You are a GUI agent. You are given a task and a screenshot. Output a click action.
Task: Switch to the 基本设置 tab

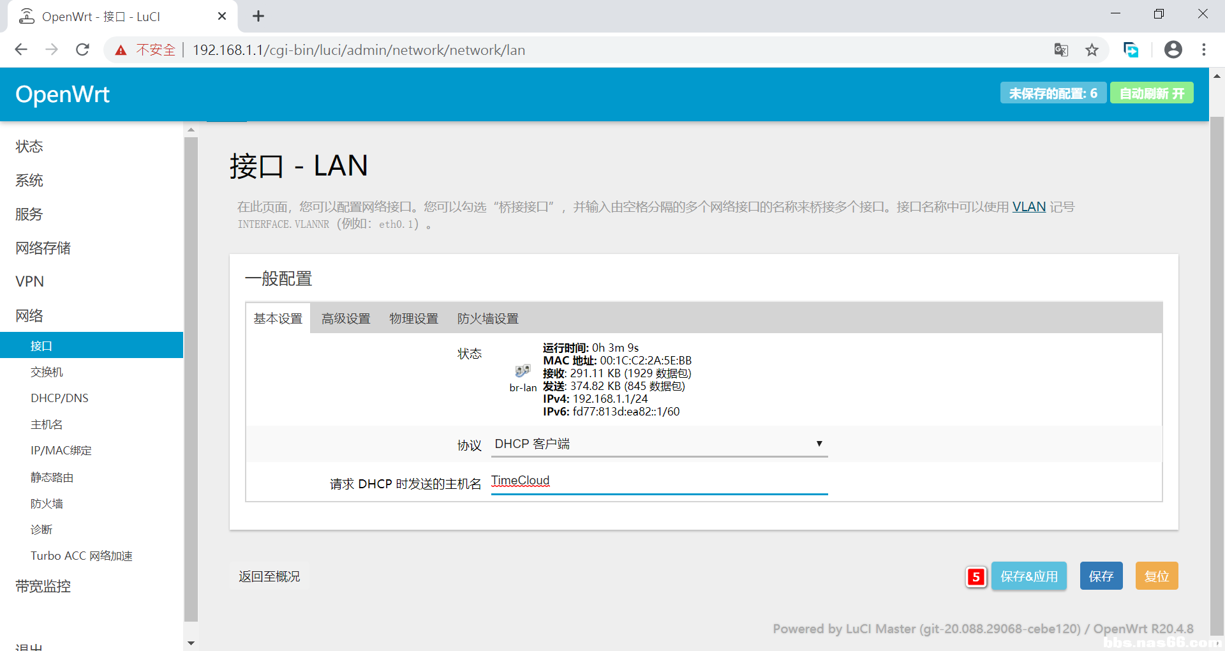click(x=278, y=318)
